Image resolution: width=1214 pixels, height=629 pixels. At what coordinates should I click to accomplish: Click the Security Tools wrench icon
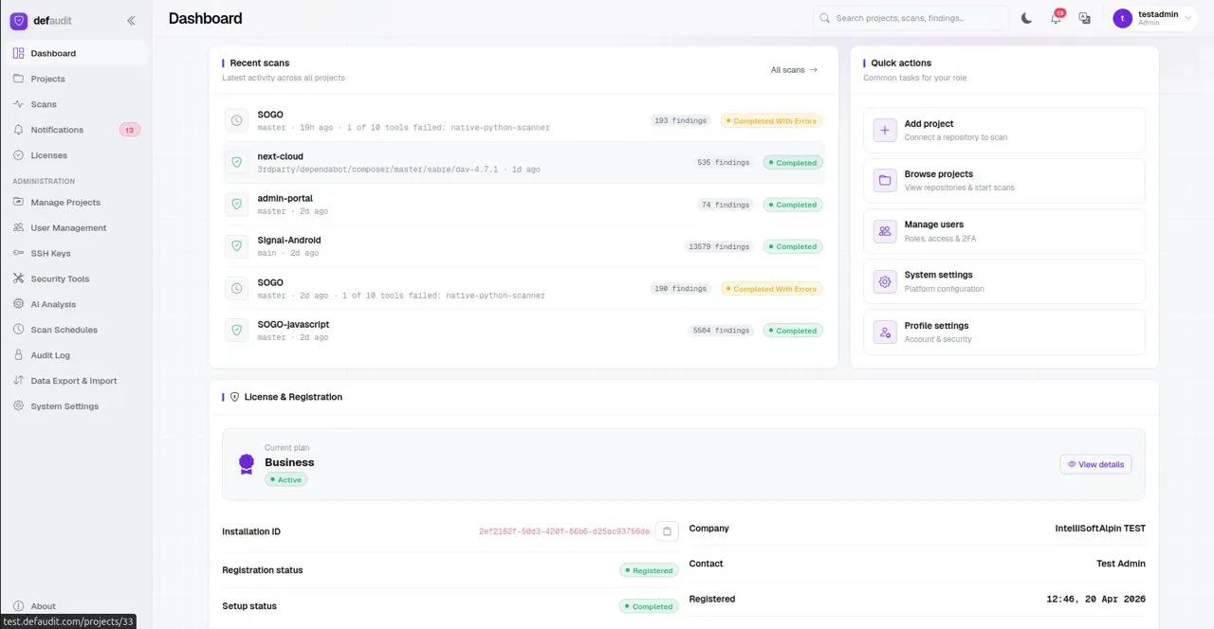(x=19, y=279)
